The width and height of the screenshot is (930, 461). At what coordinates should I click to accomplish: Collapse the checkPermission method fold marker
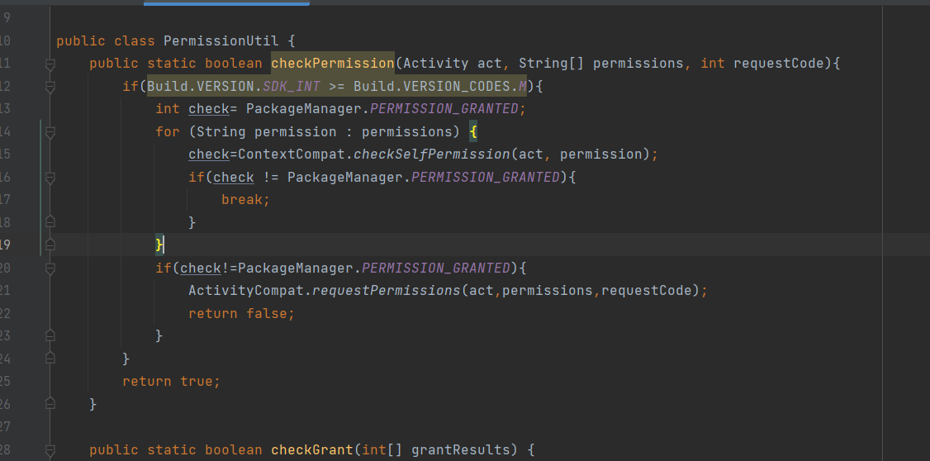tap(50, 64)
